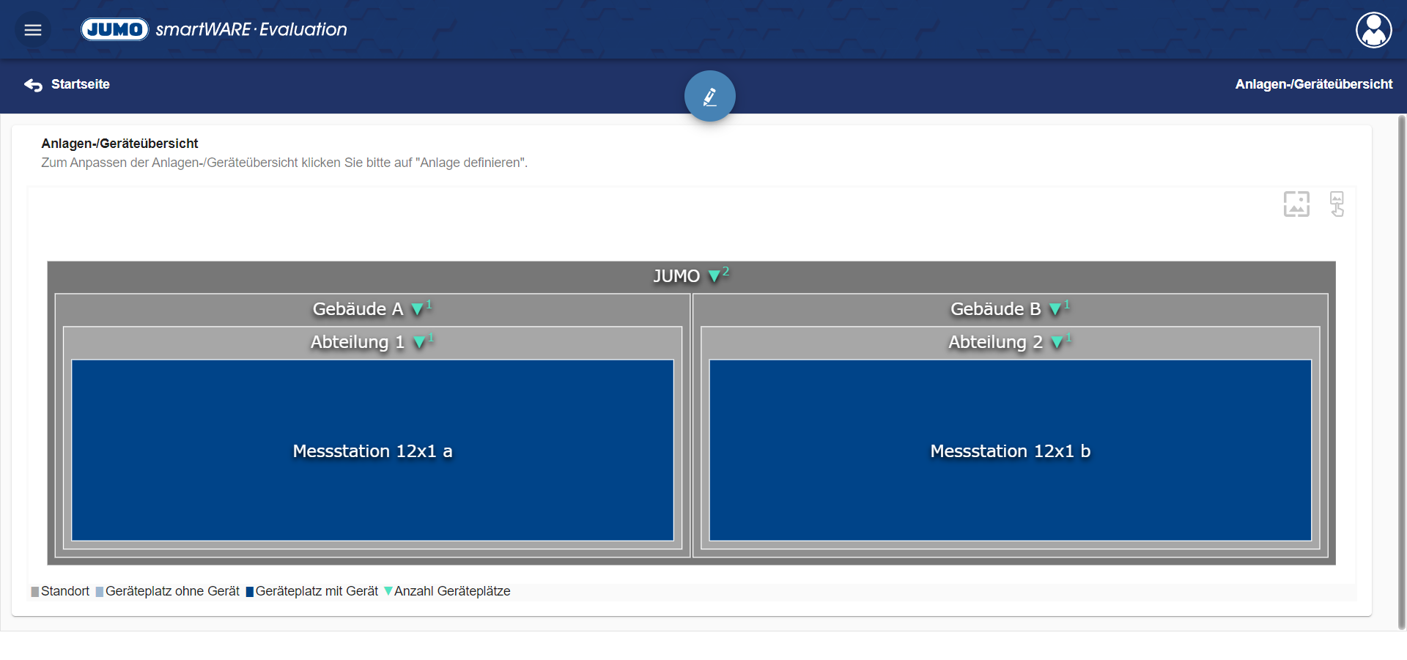Click the Geräteplatz mit Gerät legend entry
Screen dimensions: 1407x660
tap(312, 591)
